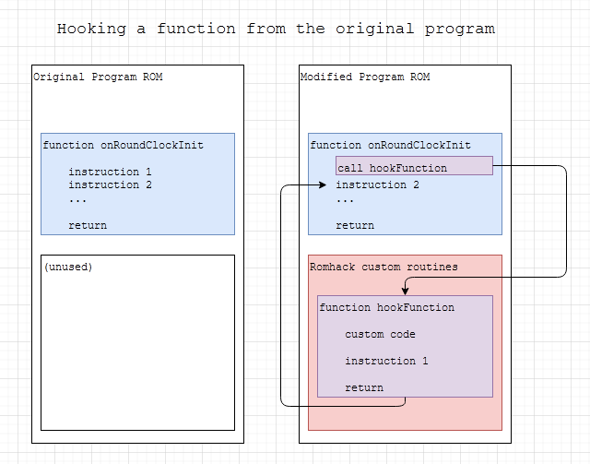
Task: Click the ellipsis line in the Original ROM function
Action: pos(78,198)
